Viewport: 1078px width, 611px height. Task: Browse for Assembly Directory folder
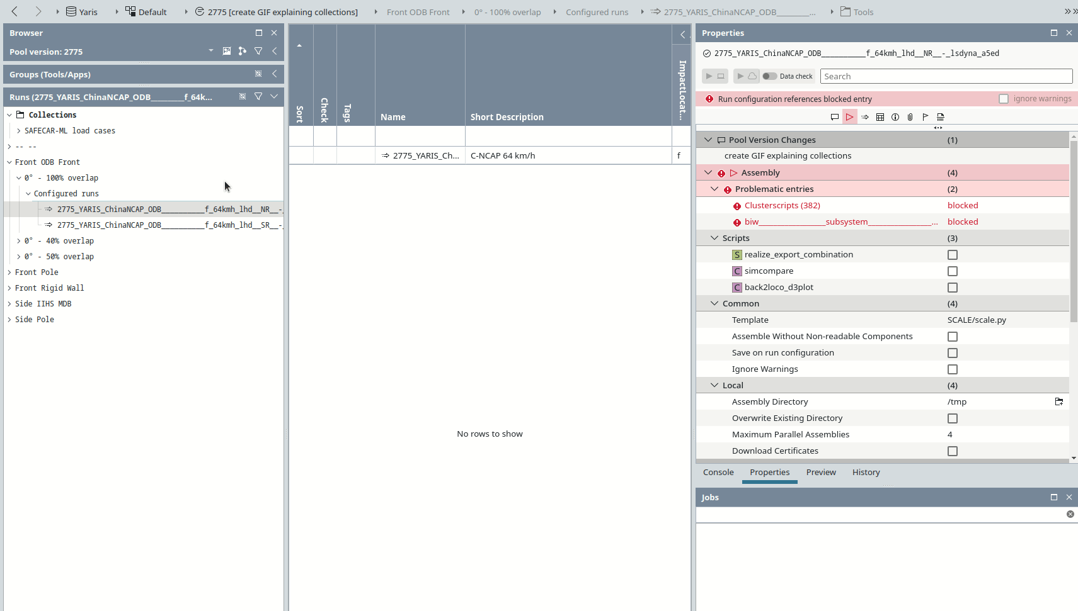[x=1059, y=401]
